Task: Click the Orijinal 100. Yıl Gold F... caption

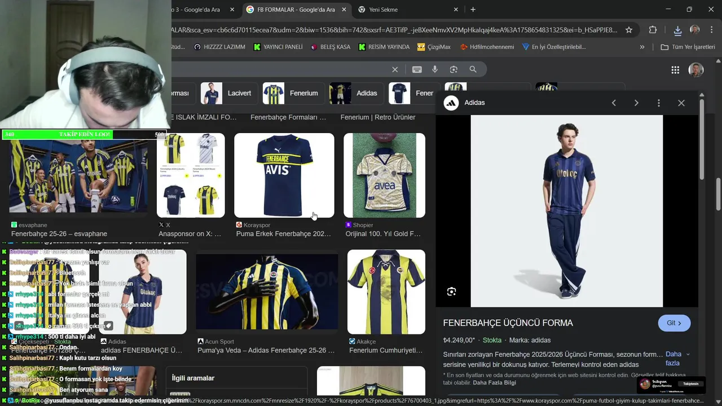Action: [383, 233]
